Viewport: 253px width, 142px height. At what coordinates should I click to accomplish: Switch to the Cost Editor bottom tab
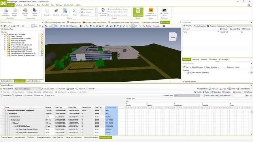click(x=31, y=137)
